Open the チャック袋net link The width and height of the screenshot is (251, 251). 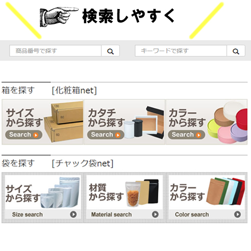[x=83, y=163]
